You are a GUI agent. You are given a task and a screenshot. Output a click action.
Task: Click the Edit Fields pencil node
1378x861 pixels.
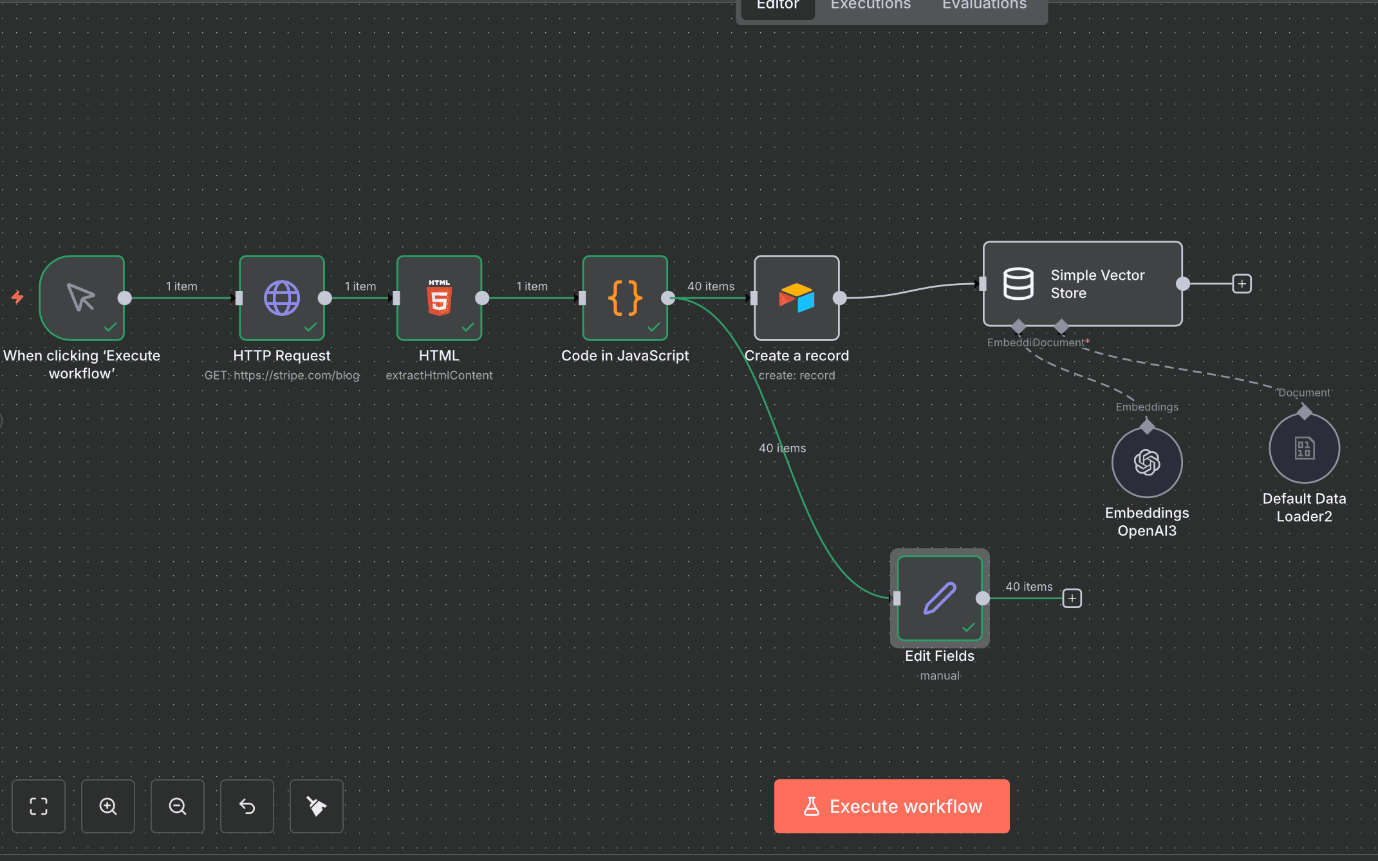pyautogui.click(x=939, y=598)
